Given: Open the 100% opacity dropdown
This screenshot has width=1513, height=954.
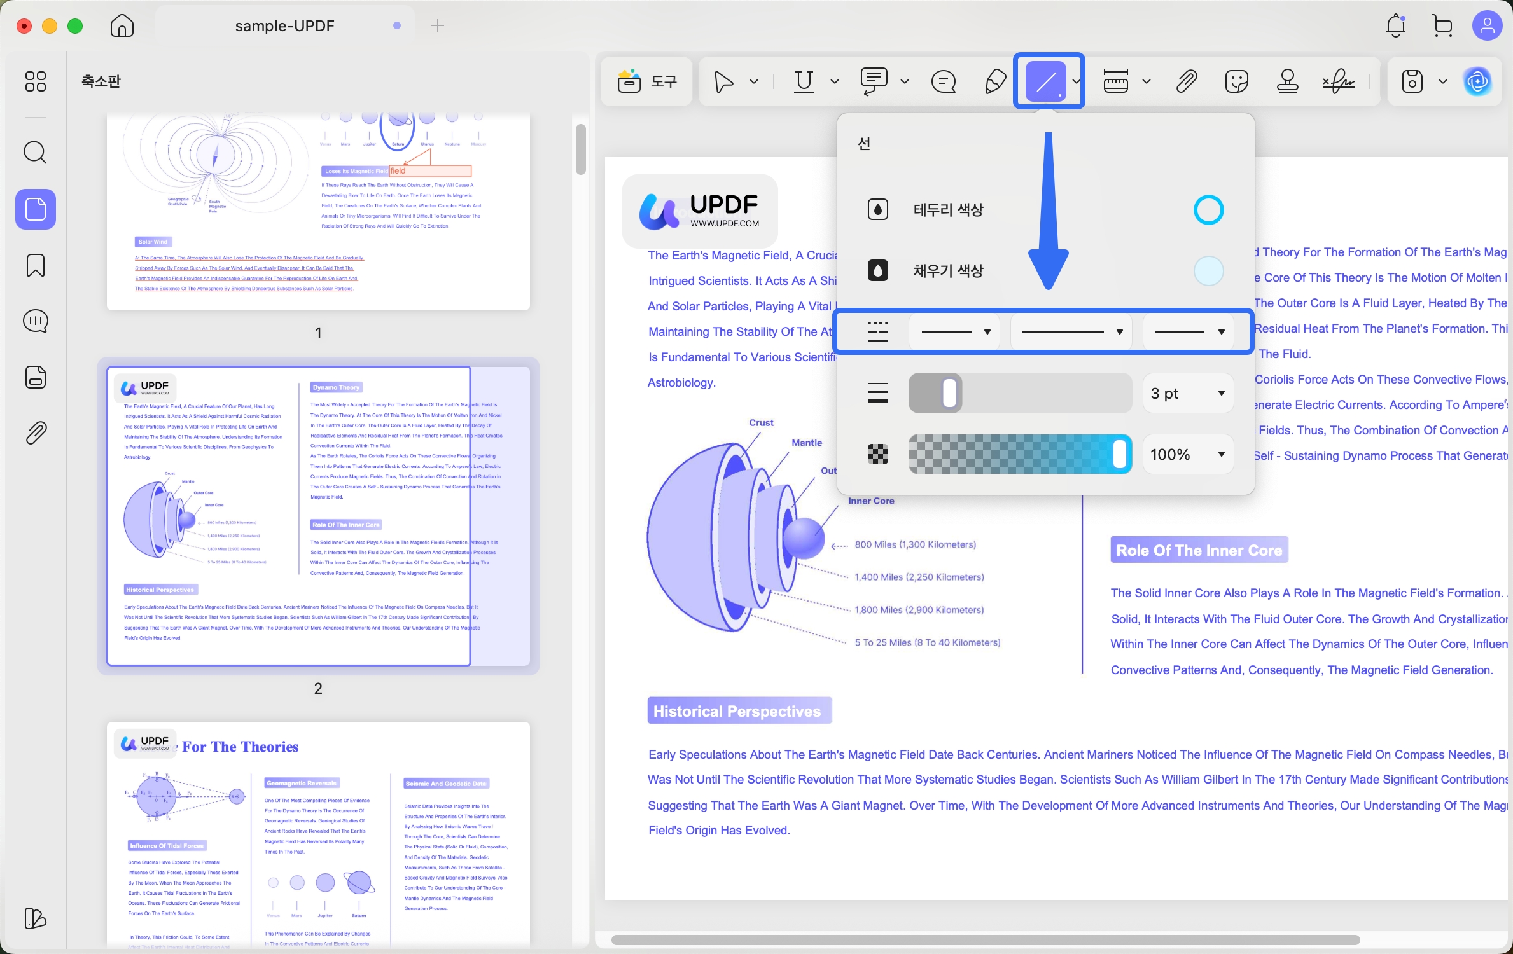Looking at the screenshot, I should click(1188, 455).
